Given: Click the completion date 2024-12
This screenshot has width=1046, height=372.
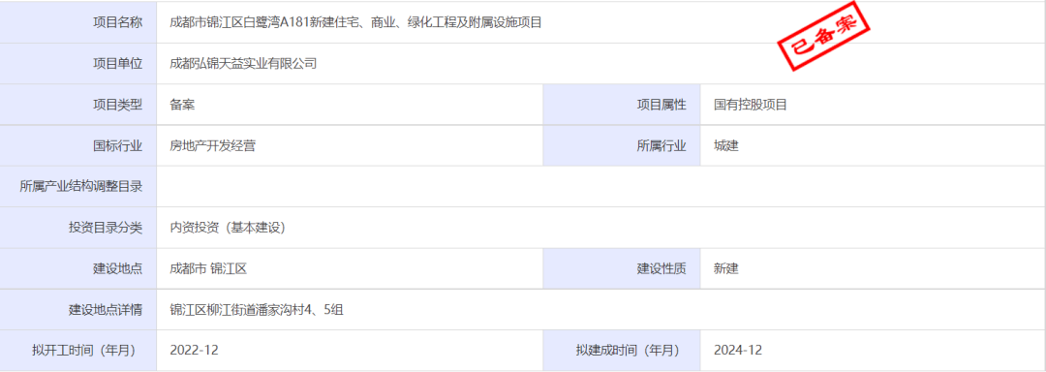Looking at the screenshot, I should (738, 351).
